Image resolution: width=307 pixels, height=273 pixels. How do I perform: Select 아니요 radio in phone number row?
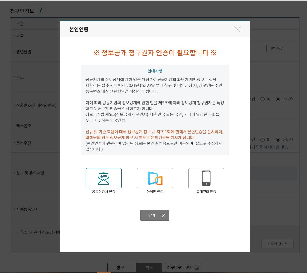[x=278, y=99]
